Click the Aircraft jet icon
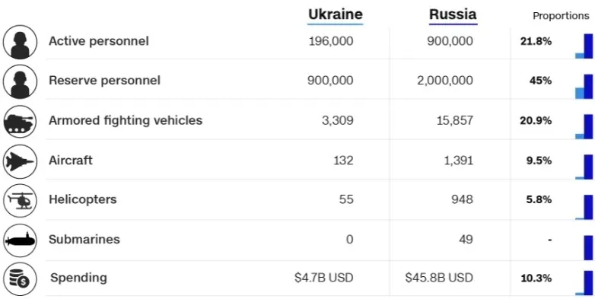This screenshot has width=595, height=299. coord(20,161)
